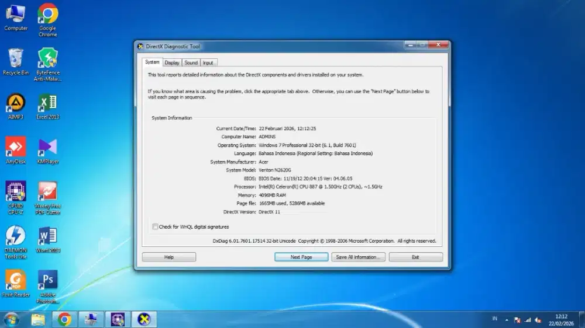Screen dimensions: 585x328
Task: Close the DirectX Diagnostic Tool window
Action: pyautogui.click(x=438, y=45)
